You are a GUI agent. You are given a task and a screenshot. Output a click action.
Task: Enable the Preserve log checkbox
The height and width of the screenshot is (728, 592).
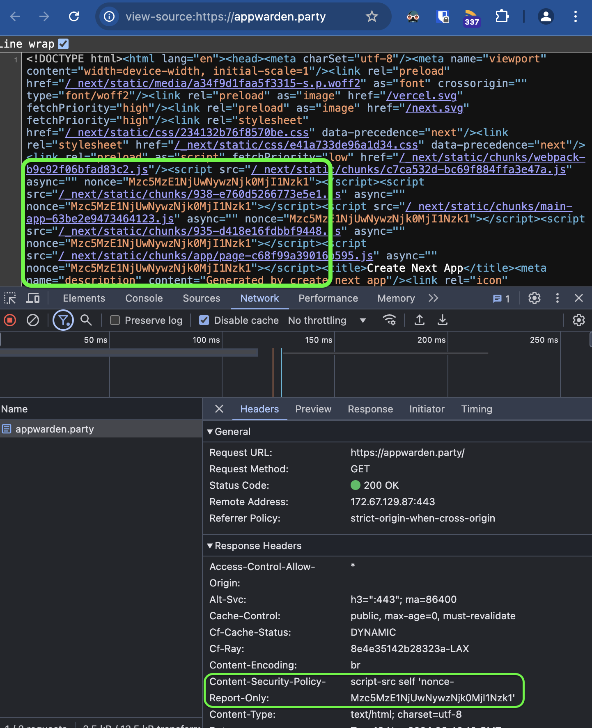click(115, 321)
